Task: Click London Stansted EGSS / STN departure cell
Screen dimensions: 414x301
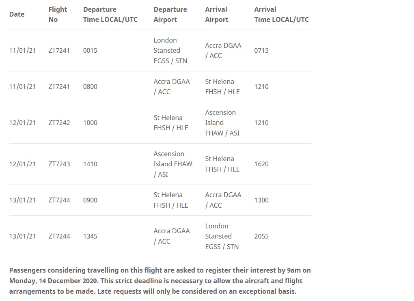Action: pyautogui.click(x=170, y=50)
